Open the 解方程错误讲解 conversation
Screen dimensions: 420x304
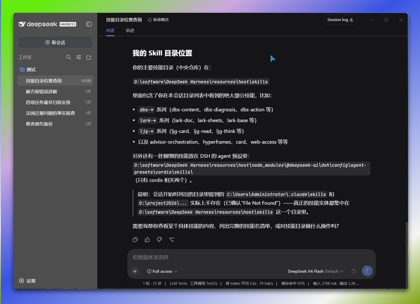click(55, 92)
